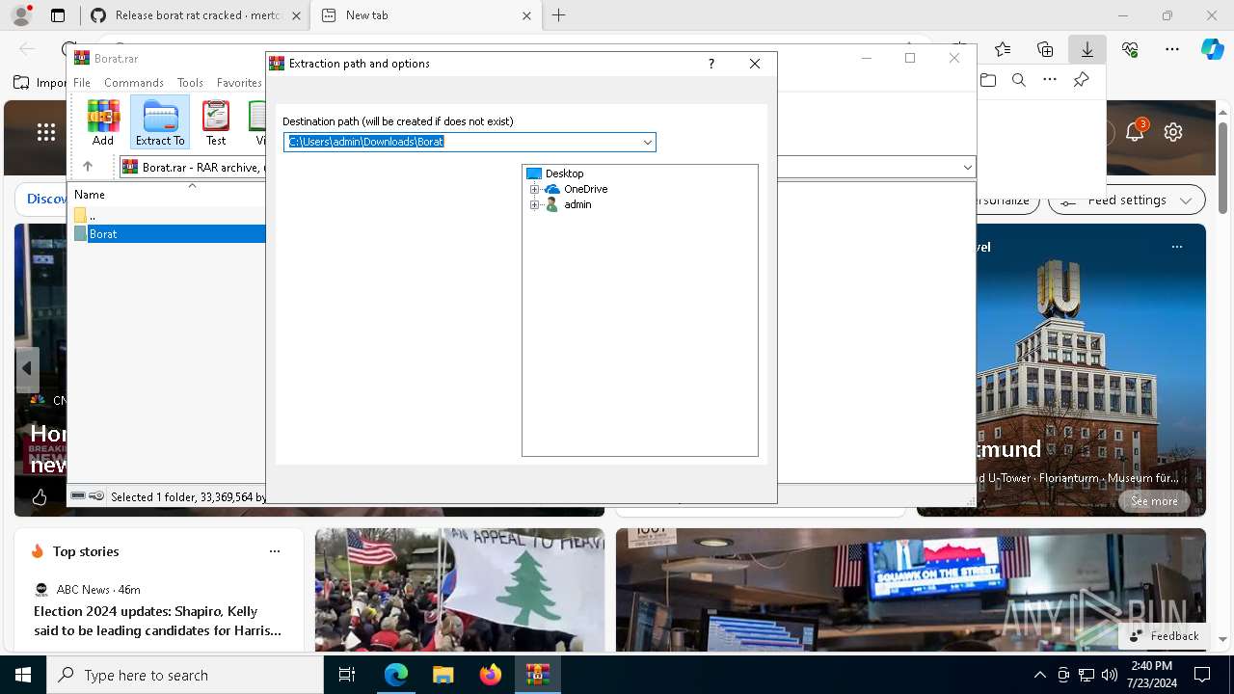Open the Copilot sidebar icon
1234x694 pixels.
tap(1213, 49)
